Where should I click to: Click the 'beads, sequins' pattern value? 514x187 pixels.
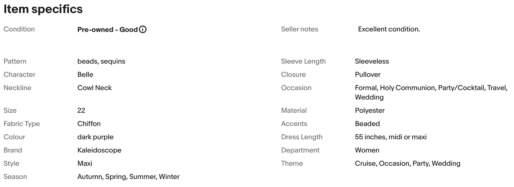tap(101, 61)
